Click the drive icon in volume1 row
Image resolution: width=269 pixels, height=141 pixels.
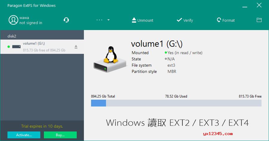16,47
